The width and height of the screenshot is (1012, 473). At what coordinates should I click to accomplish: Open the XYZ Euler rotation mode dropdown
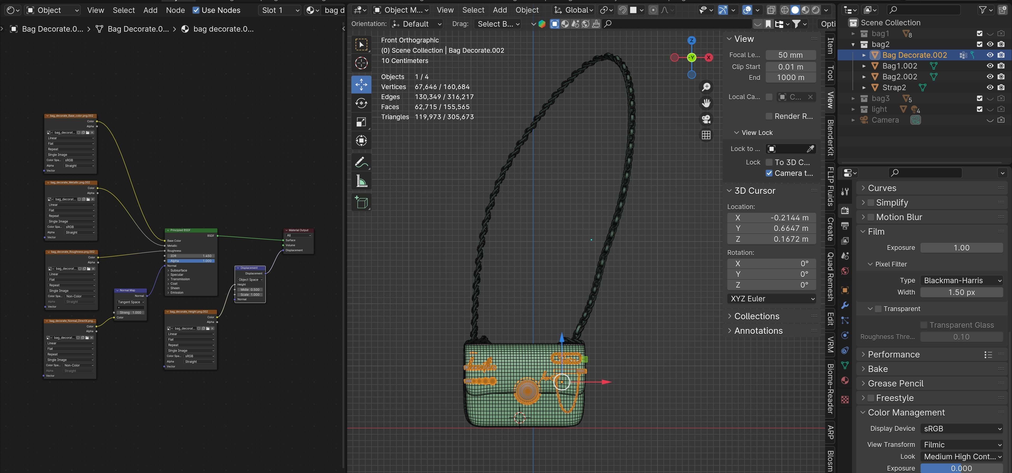click(772, 299)
